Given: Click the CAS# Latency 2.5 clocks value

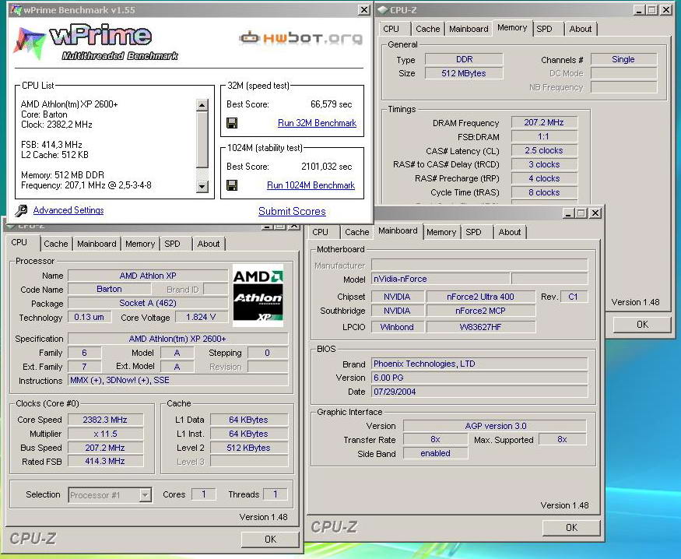Looking at the screenshot, I should (544, 150).
